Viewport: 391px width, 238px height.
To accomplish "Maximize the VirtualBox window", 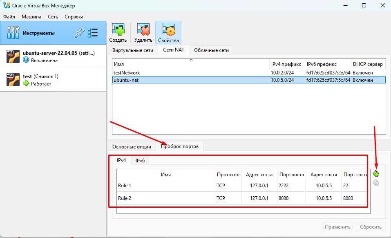I will (x=364, y=5).
